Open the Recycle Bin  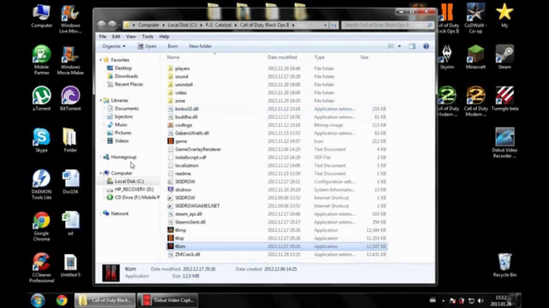point(505,265)
